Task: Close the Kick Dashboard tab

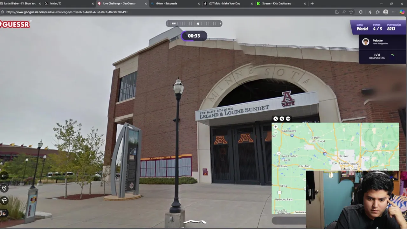Action: pyautogui.click(x=305, y=3)
